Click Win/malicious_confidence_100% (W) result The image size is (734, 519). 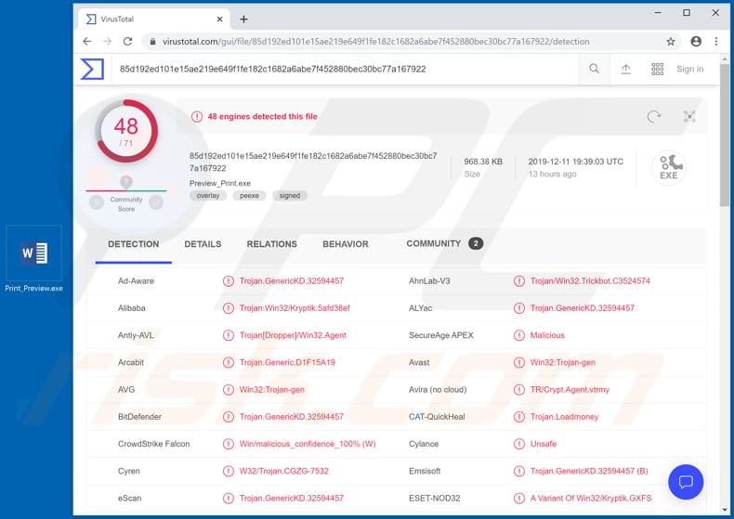point(308,444)
